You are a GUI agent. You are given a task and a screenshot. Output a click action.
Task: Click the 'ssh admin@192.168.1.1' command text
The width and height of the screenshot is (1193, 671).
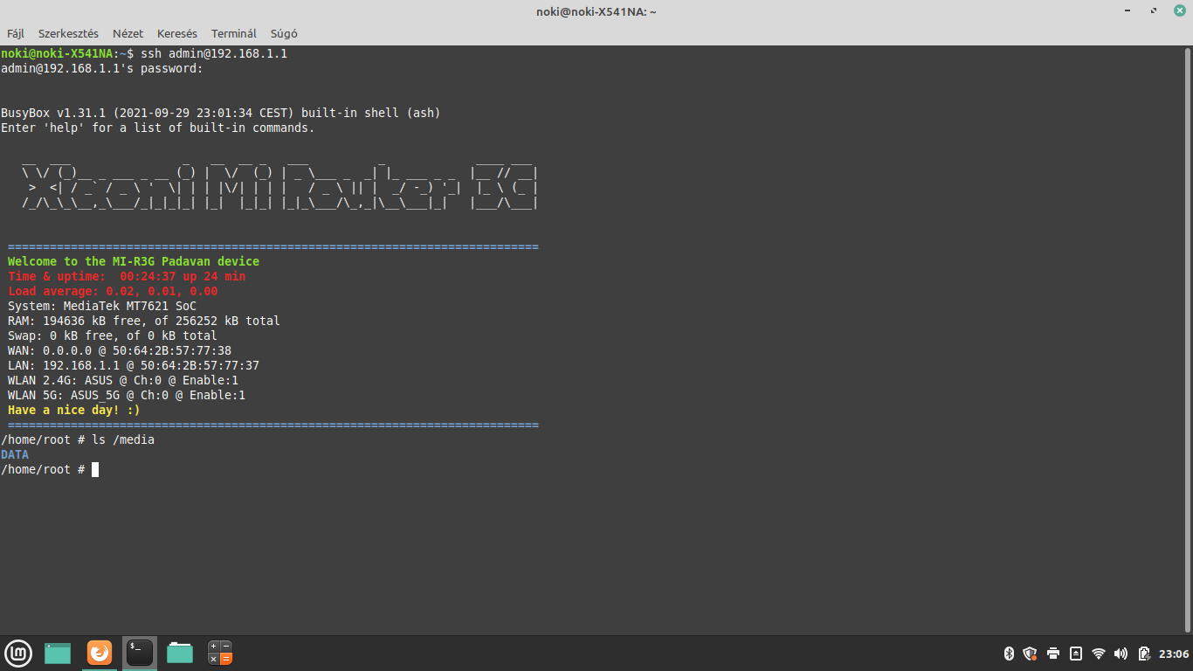point(214,53)
